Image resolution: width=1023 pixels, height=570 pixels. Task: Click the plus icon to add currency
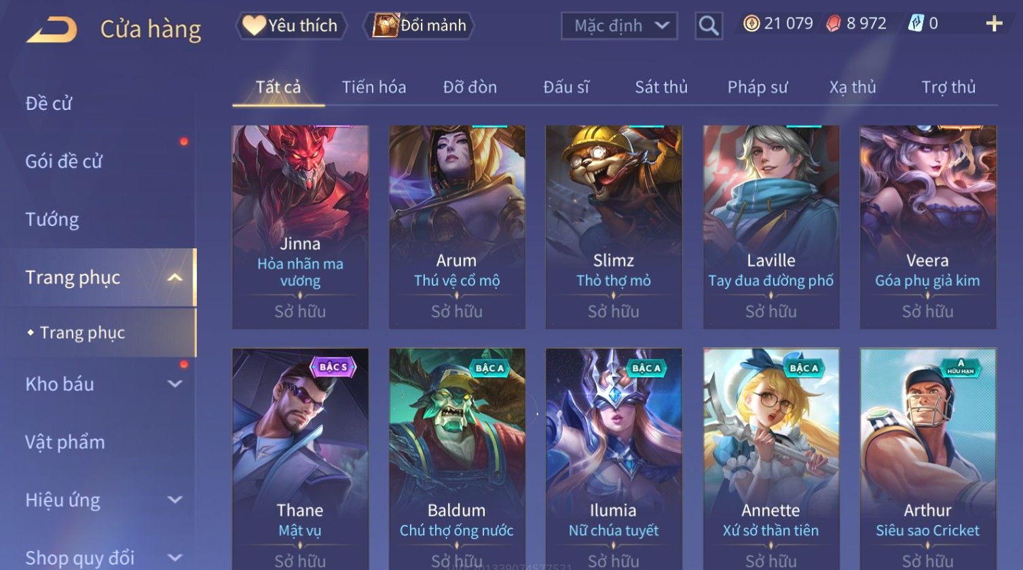pos(994,24)
